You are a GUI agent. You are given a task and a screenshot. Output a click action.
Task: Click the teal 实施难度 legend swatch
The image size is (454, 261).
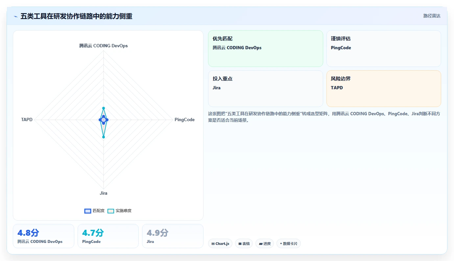pyautogui.click(x=111, y=211)
